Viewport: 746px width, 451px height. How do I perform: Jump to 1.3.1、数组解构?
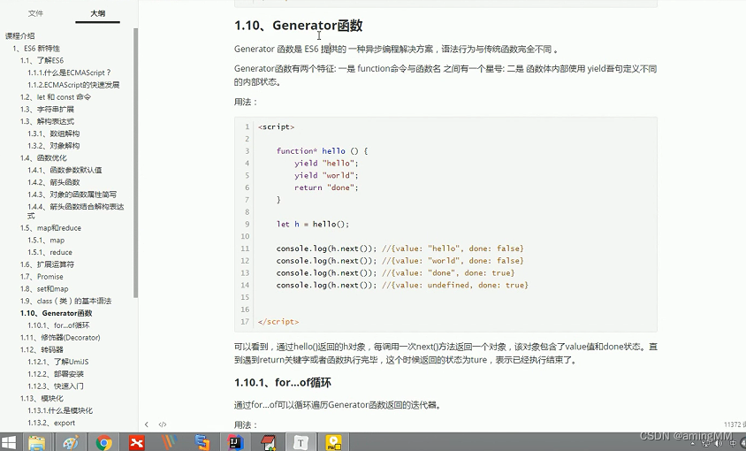(54, 134)
